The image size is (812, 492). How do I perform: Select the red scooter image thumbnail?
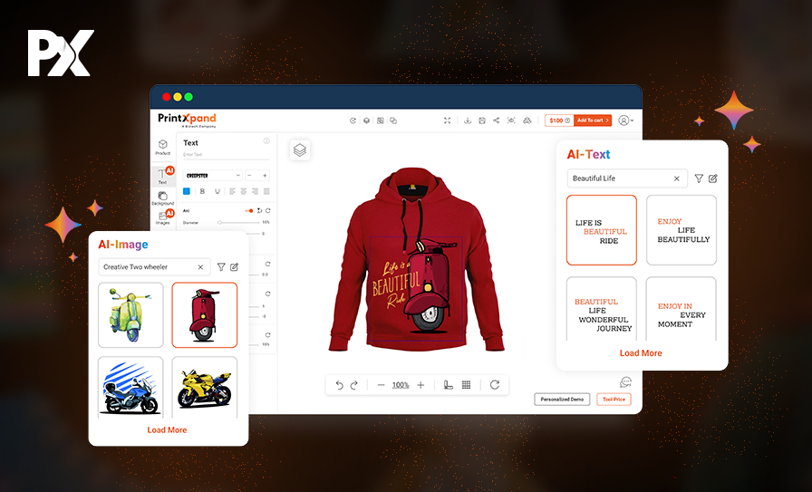point(205,314)
